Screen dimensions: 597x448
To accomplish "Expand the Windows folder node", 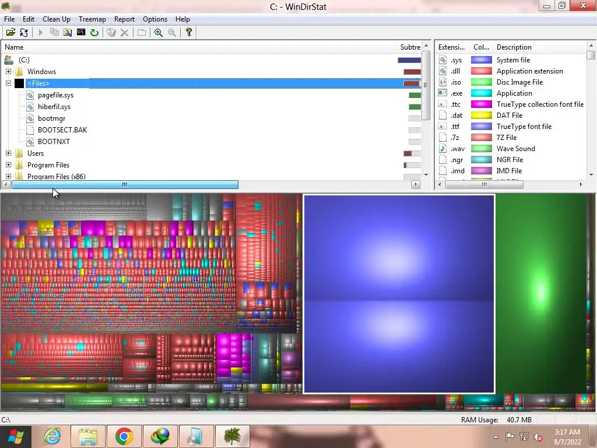I will (x=8, y=72).
